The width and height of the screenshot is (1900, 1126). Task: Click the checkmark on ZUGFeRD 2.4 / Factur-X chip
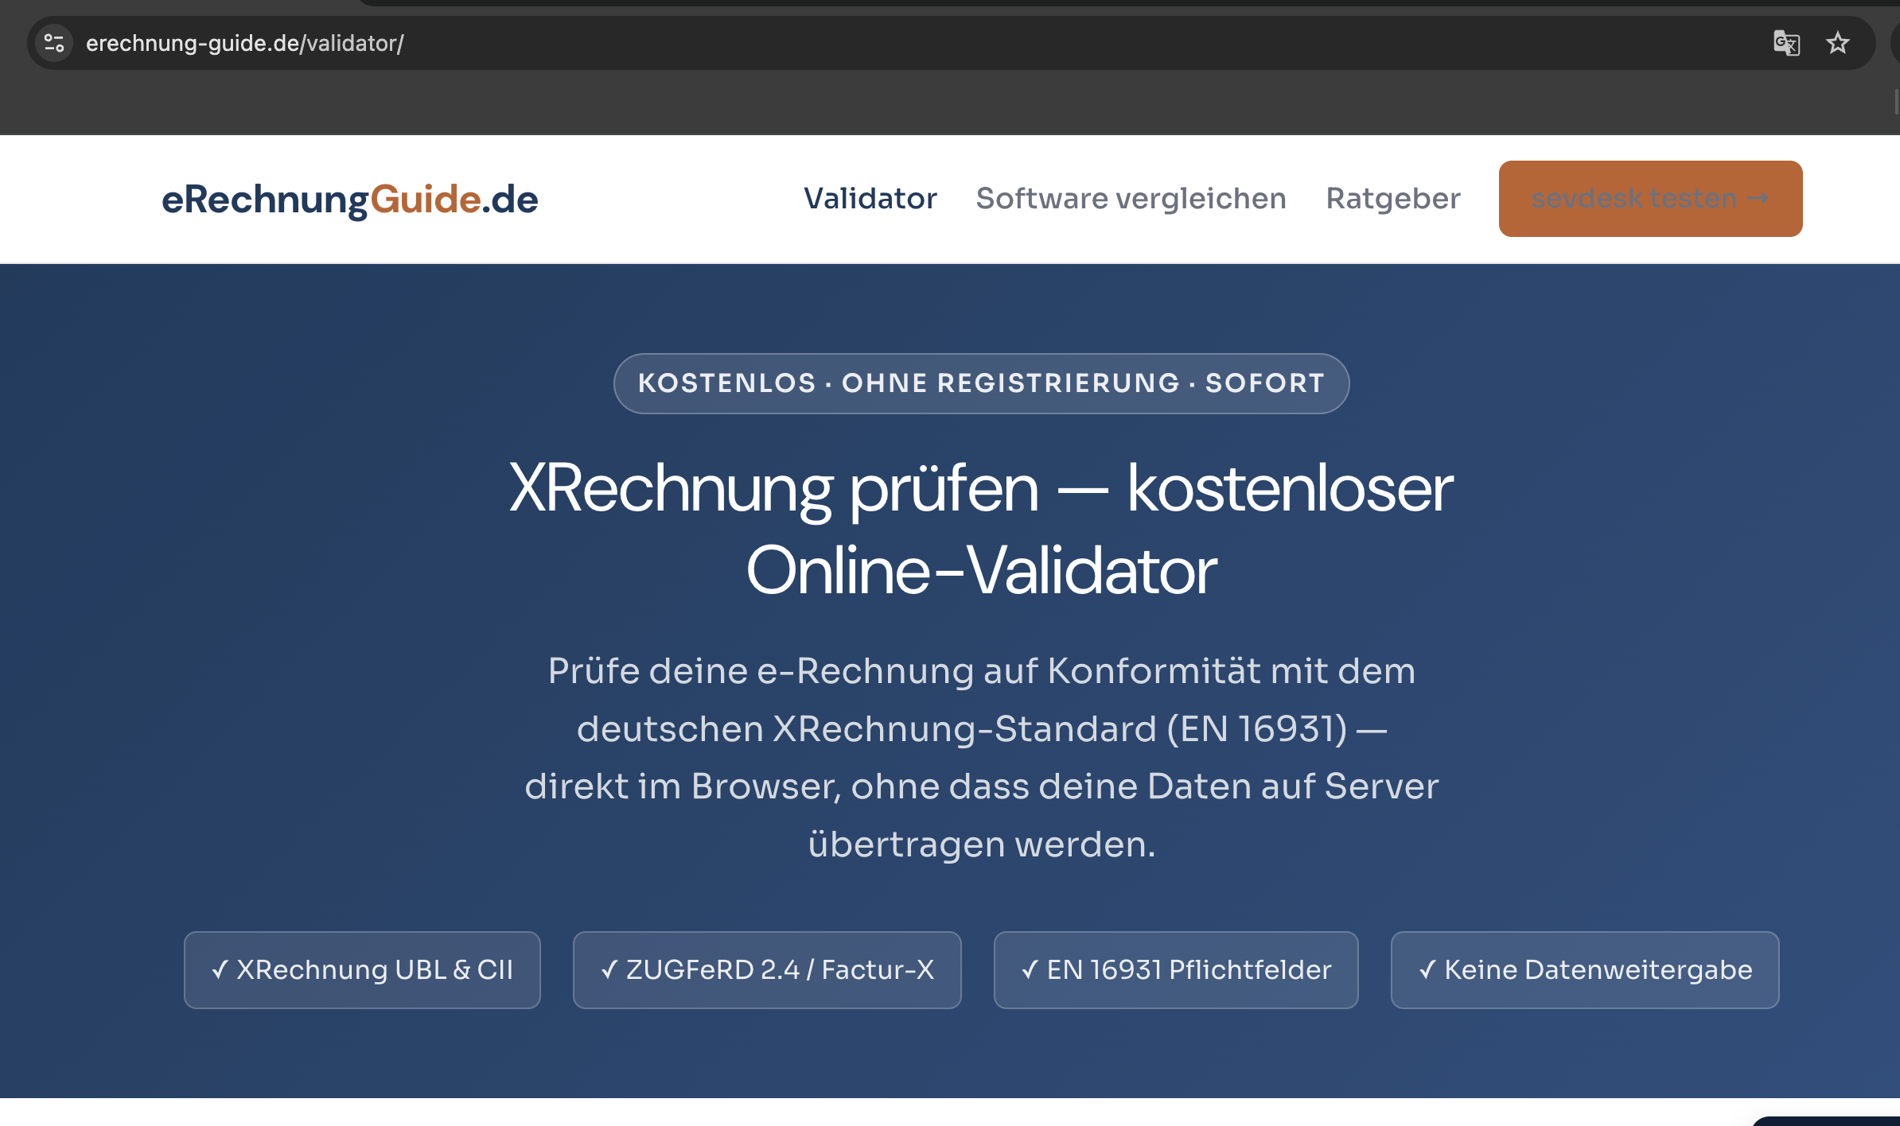click(x=609, y=970)
